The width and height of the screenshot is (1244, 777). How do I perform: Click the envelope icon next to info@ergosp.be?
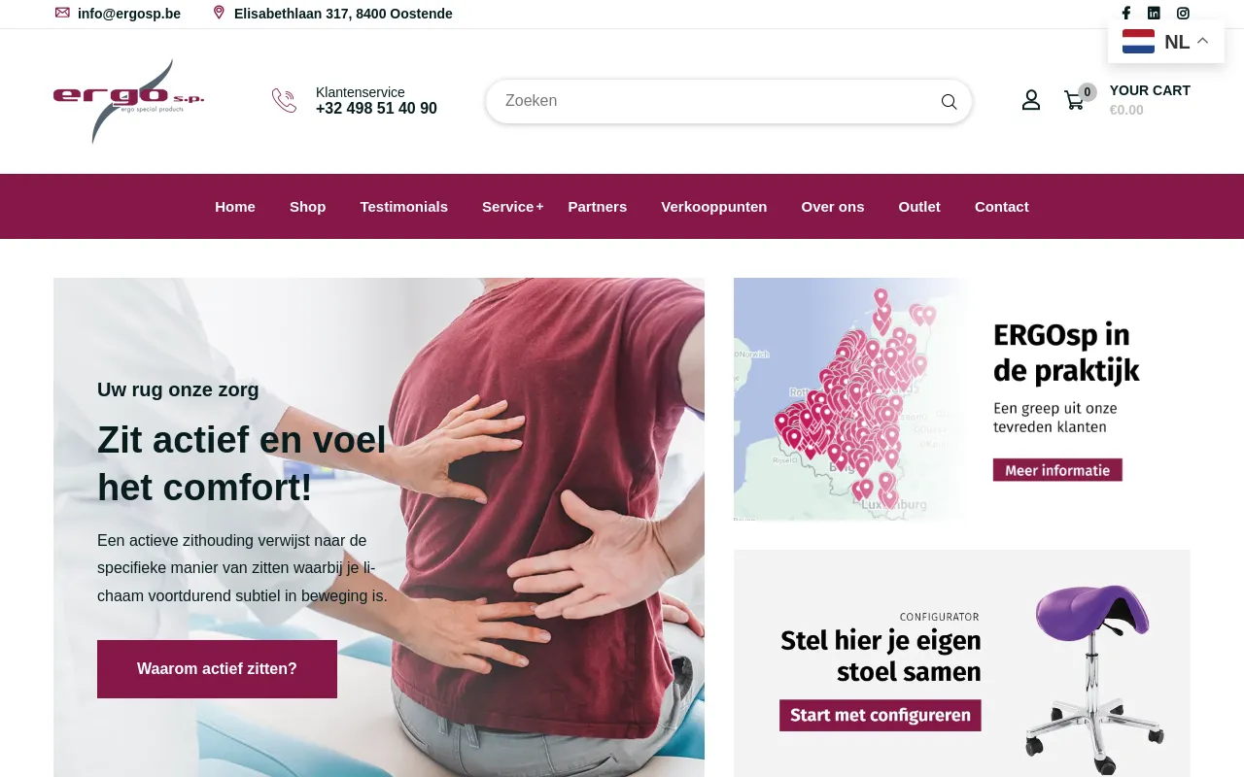click(x=62, y=13)
